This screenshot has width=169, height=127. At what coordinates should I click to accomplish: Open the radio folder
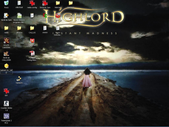tap(6, 28)
